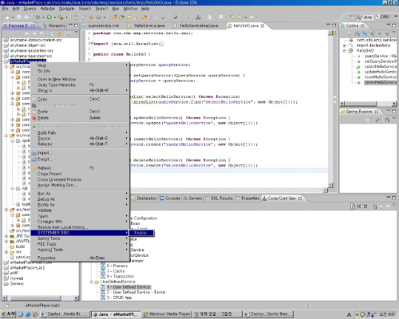Viewport: 399px width, 319px height.
Task: Click the Start button on taskbar
Action: tap(8, 314)
